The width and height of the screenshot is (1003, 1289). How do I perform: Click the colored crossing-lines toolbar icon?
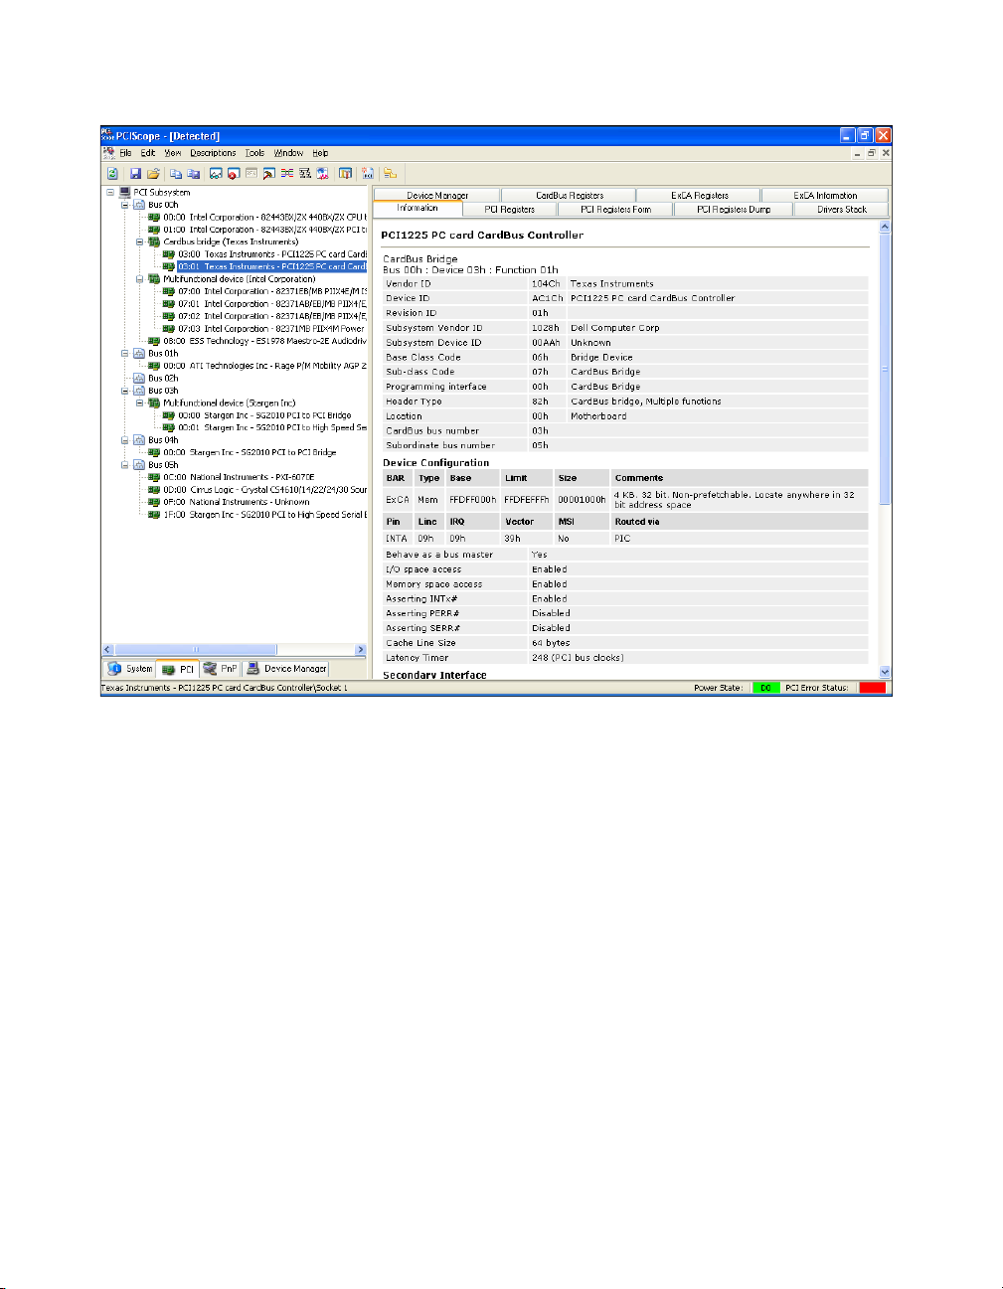pos(287,173)
